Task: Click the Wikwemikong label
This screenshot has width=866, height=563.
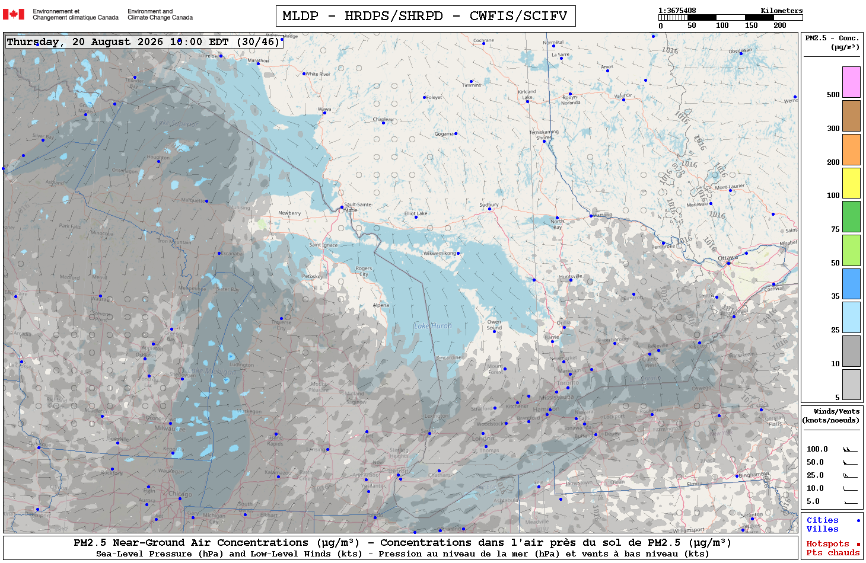Action: click(440, 253)
